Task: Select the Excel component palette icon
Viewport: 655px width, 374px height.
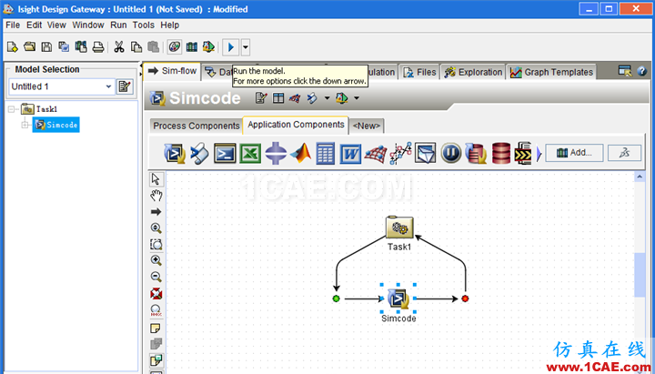Action: pos(250,153)
